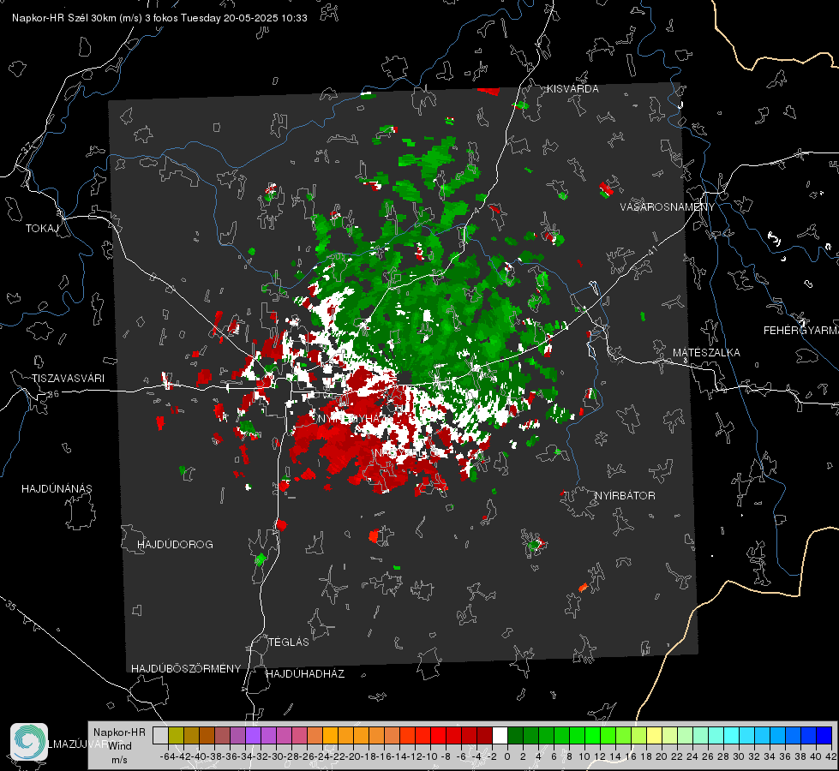Screen dimensions: 839x771
Task: Click the 0 value in the legend scale
Action: tap(507, 756)
